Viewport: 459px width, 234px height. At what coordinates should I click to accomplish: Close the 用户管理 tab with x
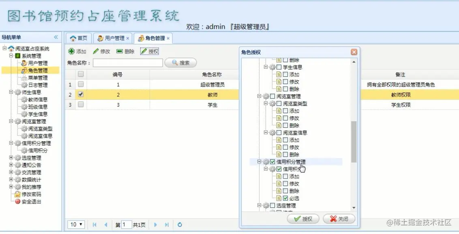pyautogui.click(x=128, y=39)
